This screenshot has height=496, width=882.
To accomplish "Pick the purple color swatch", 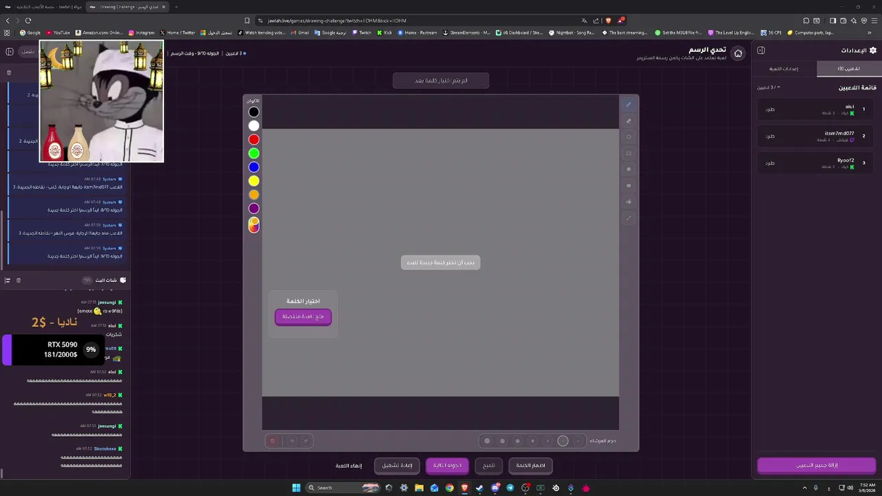I will point(254,209).
